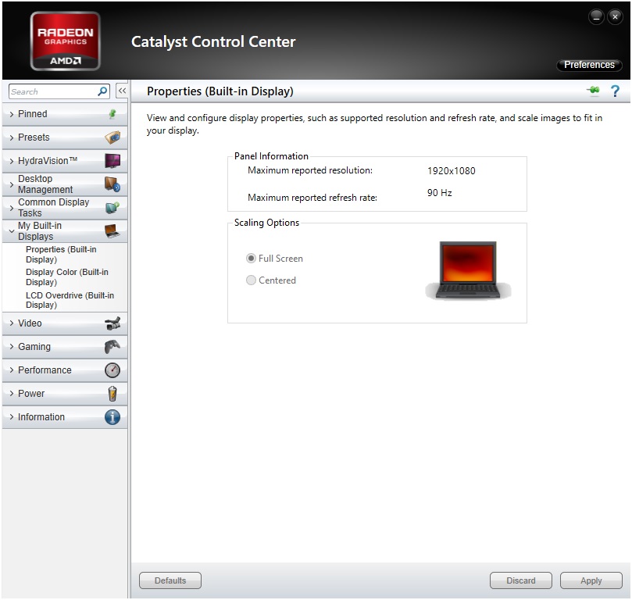Click the Defaults button
The height and width of the screenshot is (600, 632).
170,580
